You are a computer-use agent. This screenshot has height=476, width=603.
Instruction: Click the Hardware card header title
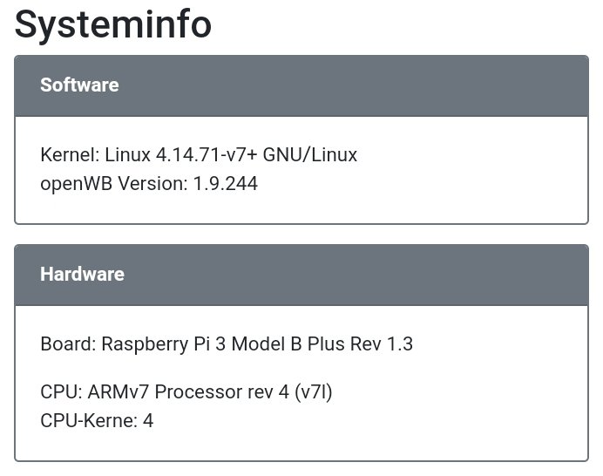82,274
